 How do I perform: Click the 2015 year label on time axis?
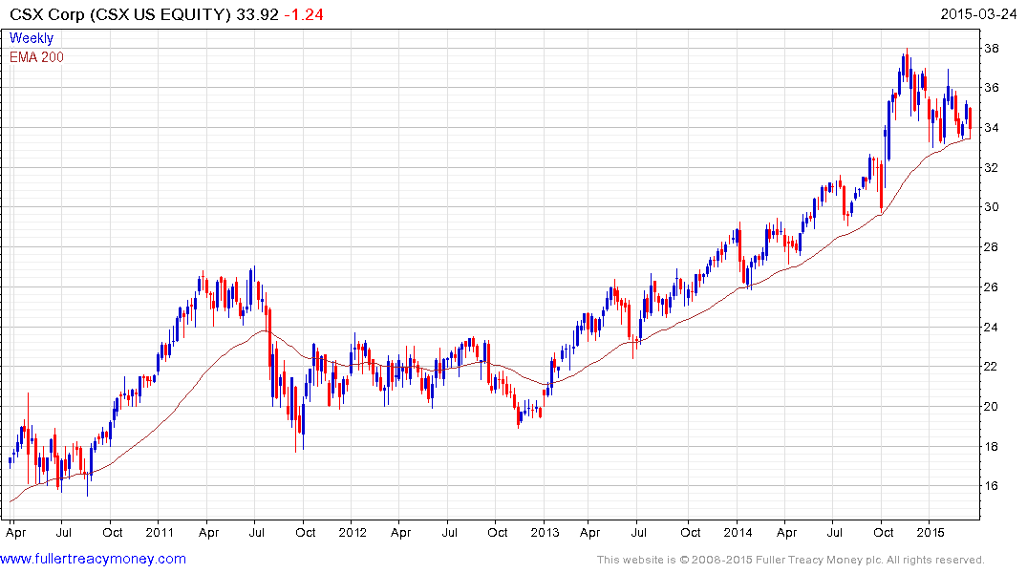(x=931, y=532)
